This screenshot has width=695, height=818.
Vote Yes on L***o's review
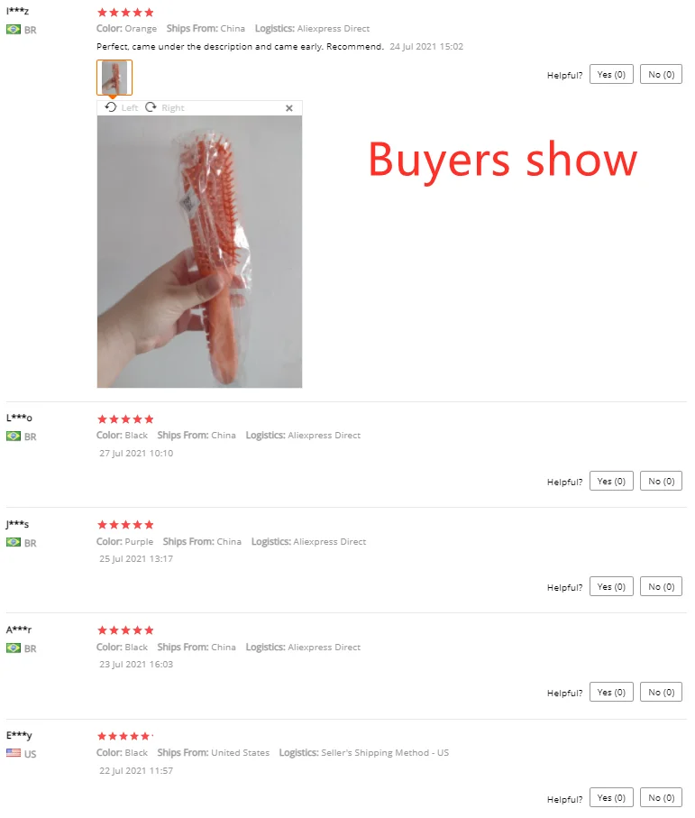(611, 481)
